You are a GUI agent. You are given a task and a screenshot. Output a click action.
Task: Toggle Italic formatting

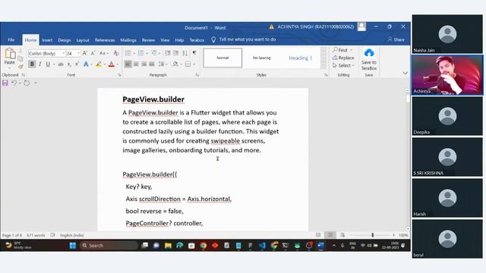click(x=40, y=64)
